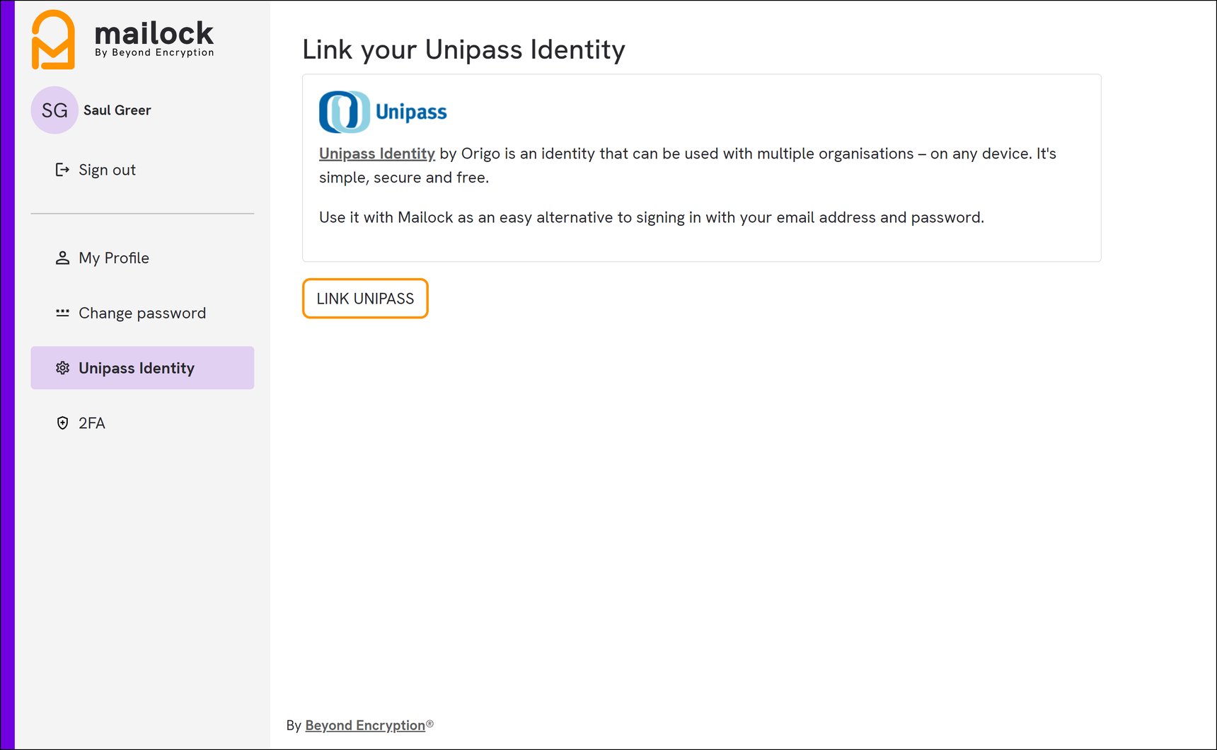Screen dimensions: 1217x750
Task: Click the Change password key icon
Action: 62,313
